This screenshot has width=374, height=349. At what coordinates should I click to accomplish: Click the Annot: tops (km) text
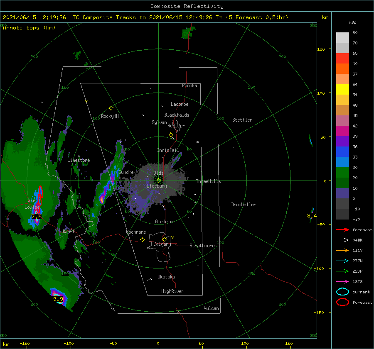(x=29, y=28)
